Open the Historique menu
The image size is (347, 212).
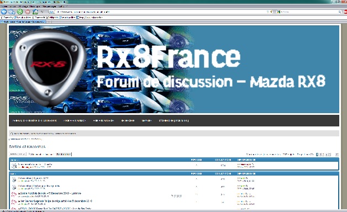click(35, 7)
